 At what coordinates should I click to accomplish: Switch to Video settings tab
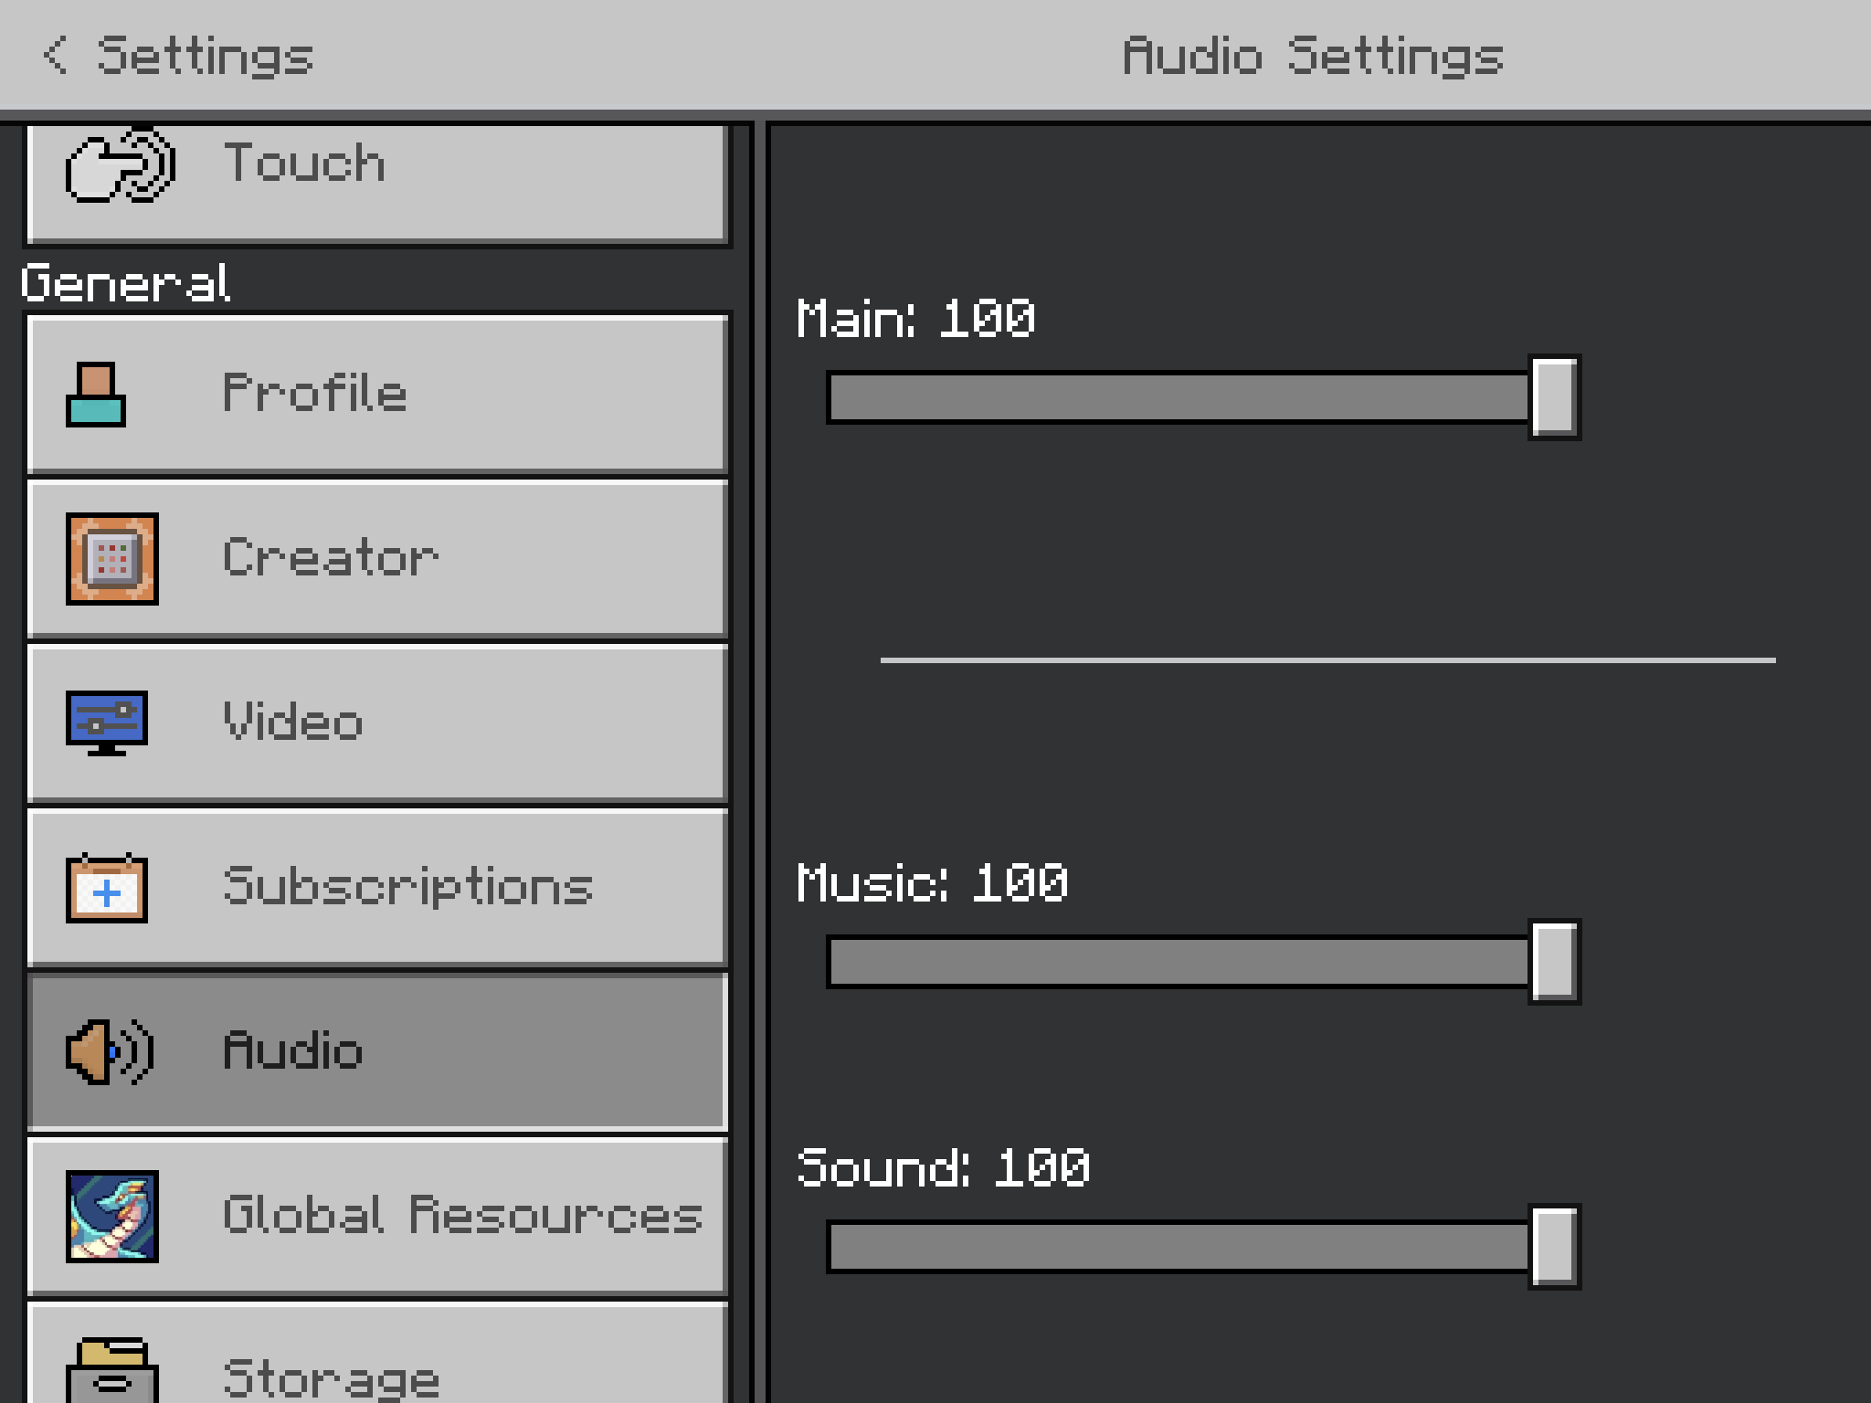[x=293, y=723]
